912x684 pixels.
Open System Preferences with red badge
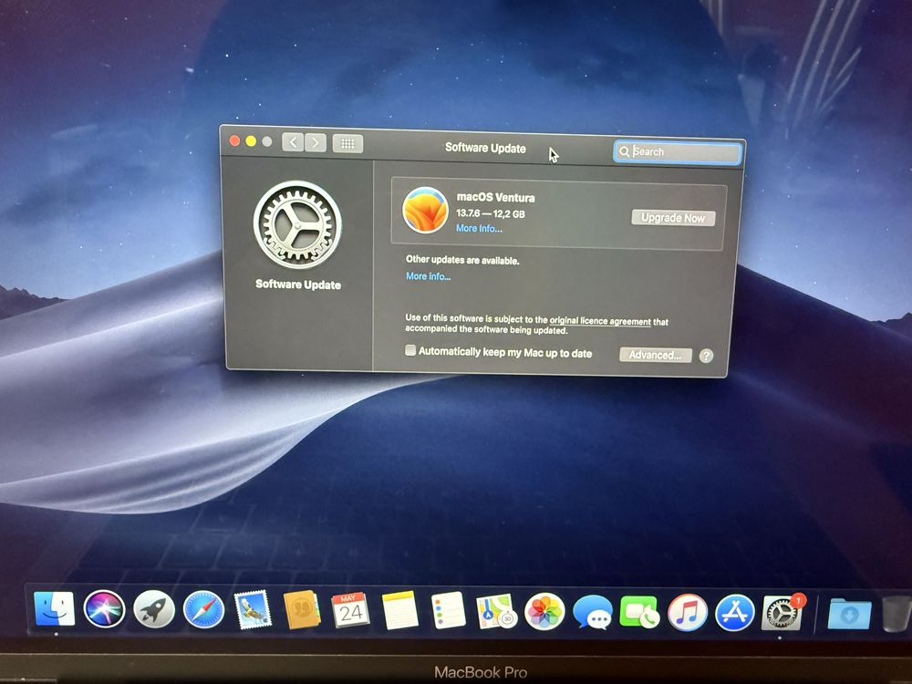pyautogui.click(x=782, y=613)
